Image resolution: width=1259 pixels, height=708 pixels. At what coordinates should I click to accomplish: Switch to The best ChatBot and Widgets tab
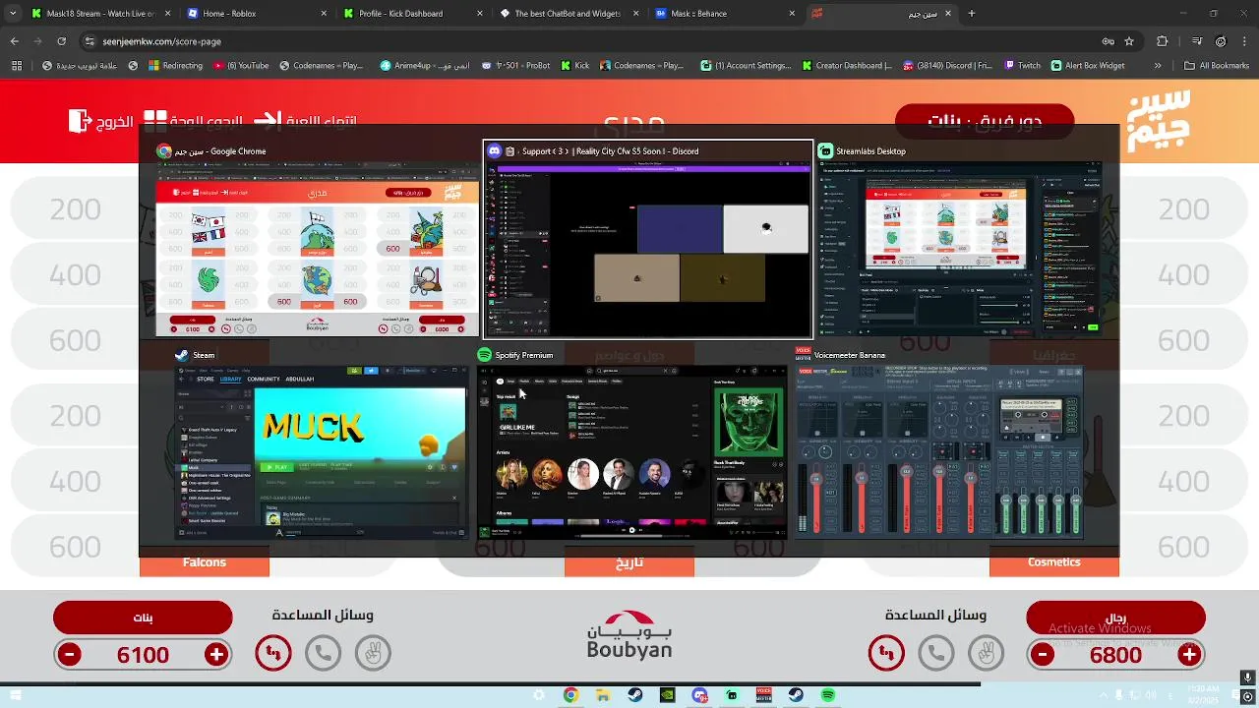click(568, 14)
